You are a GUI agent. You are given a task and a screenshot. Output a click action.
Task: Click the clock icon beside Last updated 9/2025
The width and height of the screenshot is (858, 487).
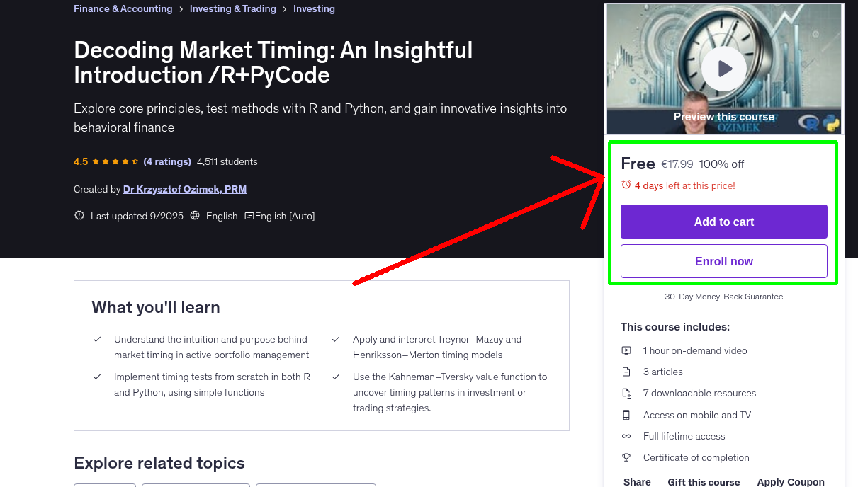[x=79, y=215]
